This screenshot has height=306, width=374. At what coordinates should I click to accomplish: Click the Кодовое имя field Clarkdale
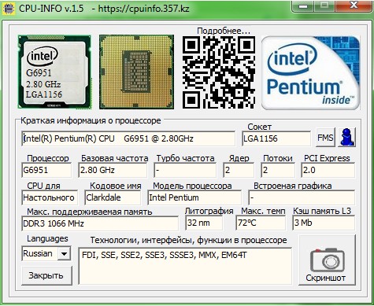(113, 197)
